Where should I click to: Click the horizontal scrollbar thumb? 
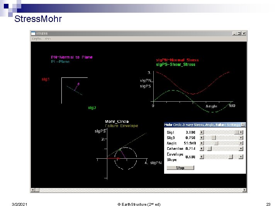pyautogui.click(x=37, y=190)
